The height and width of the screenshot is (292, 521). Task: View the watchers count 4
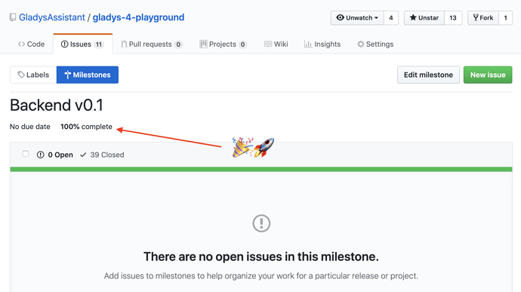click(391, 18)
